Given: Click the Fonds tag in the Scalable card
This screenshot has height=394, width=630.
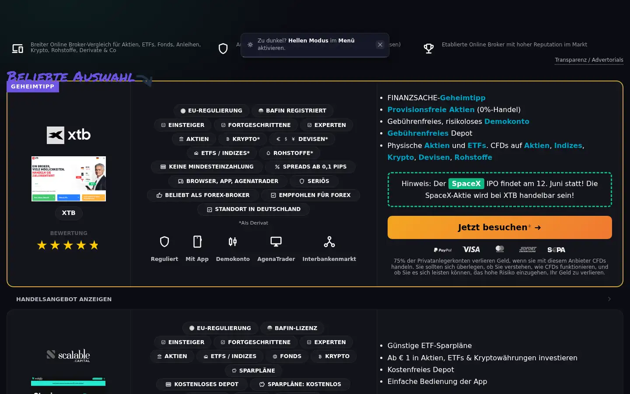Looking at the screenshot, I should 287,356.
